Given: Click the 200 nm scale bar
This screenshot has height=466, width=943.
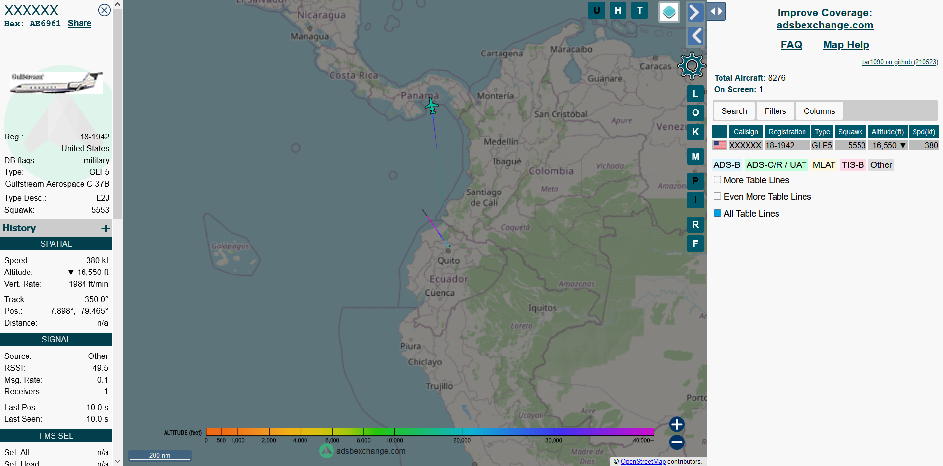Looking at the screenshot, I should (160, 455).
